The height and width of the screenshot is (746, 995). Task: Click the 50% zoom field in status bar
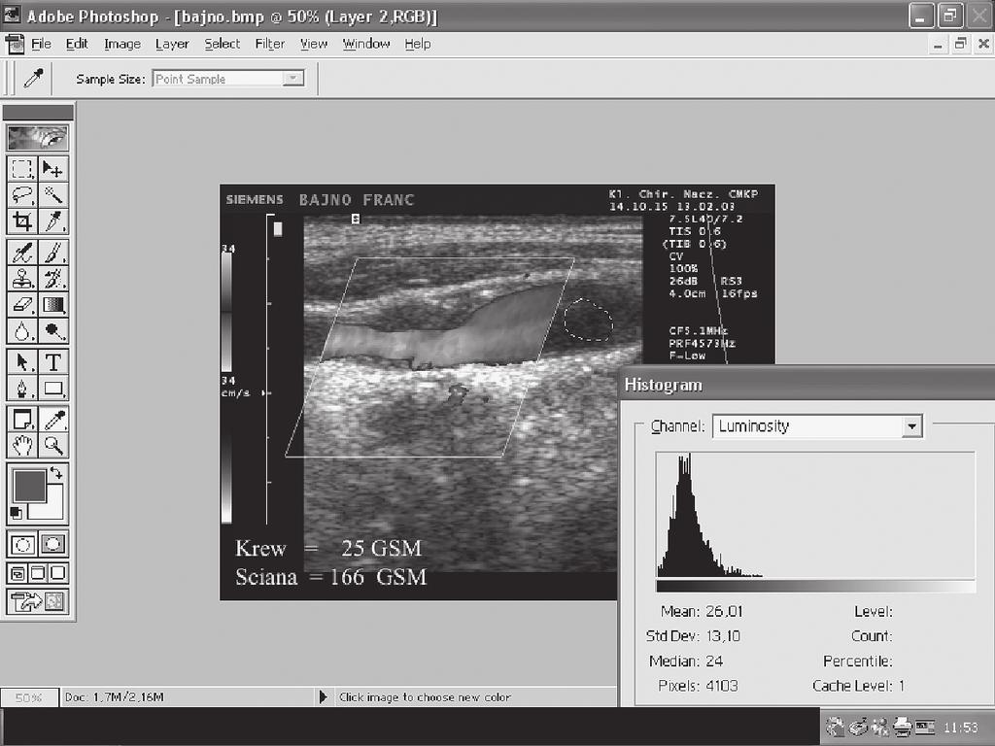coord(29,697)
